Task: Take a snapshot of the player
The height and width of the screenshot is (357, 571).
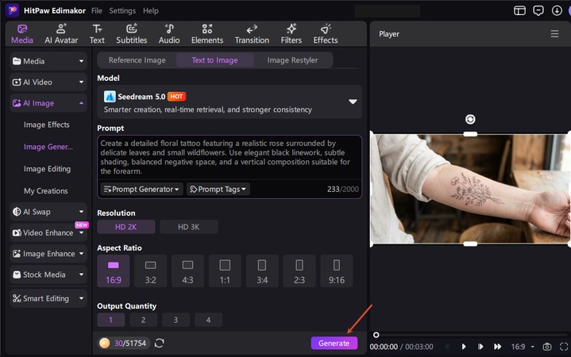Action: pyautogui.click(x=546, y=347)
